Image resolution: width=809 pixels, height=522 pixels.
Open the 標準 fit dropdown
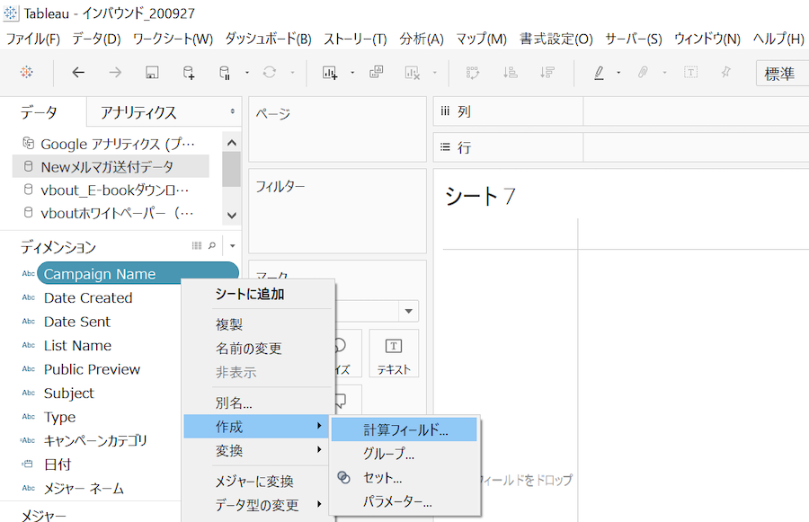tap(782, 74)
